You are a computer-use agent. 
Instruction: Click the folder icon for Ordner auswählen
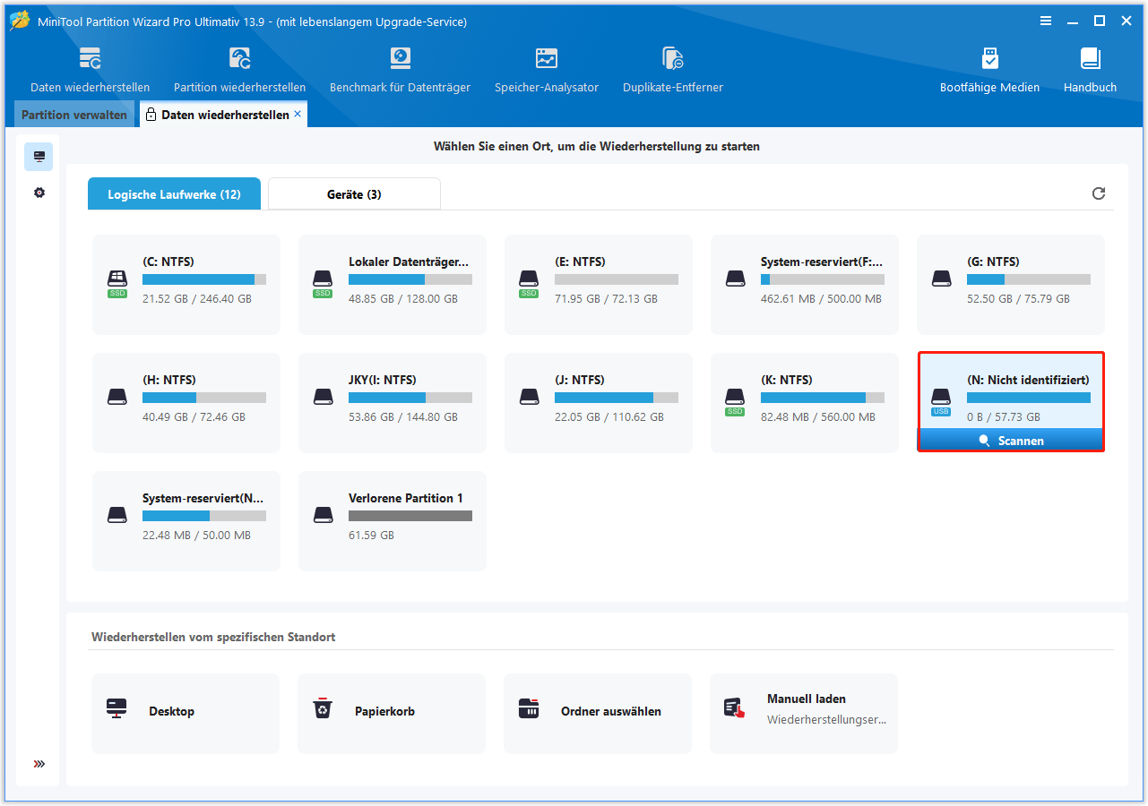click(x=529, y=708)
